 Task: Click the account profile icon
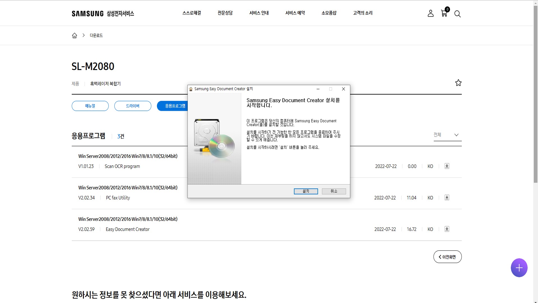430,13
